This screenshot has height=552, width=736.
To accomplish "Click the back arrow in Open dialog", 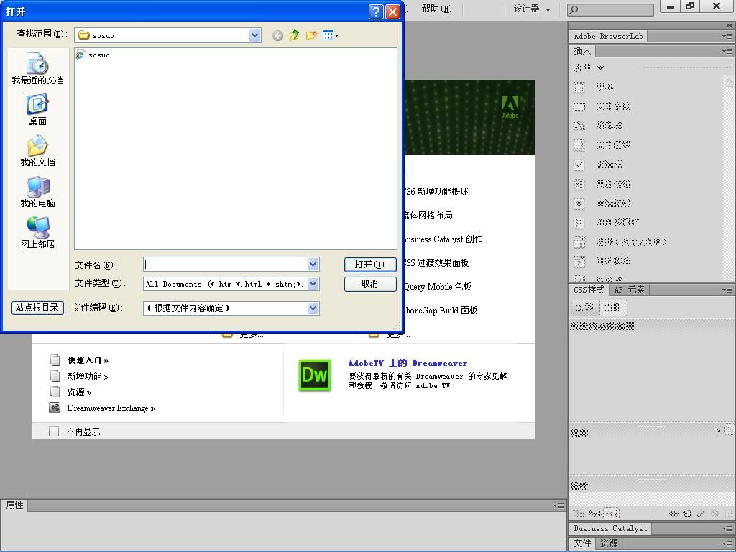I will click(278, 36).
